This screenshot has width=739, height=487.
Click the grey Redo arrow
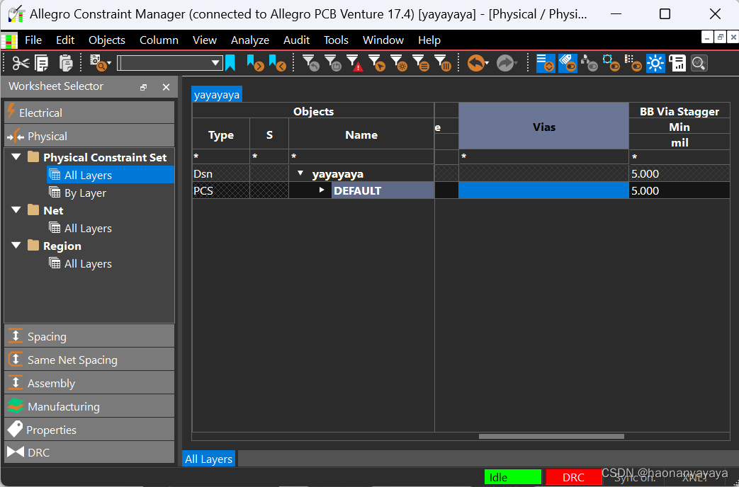coord(505,63)
